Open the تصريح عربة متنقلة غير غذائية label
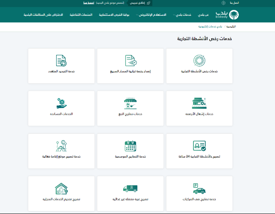 [x=130, y=199]
